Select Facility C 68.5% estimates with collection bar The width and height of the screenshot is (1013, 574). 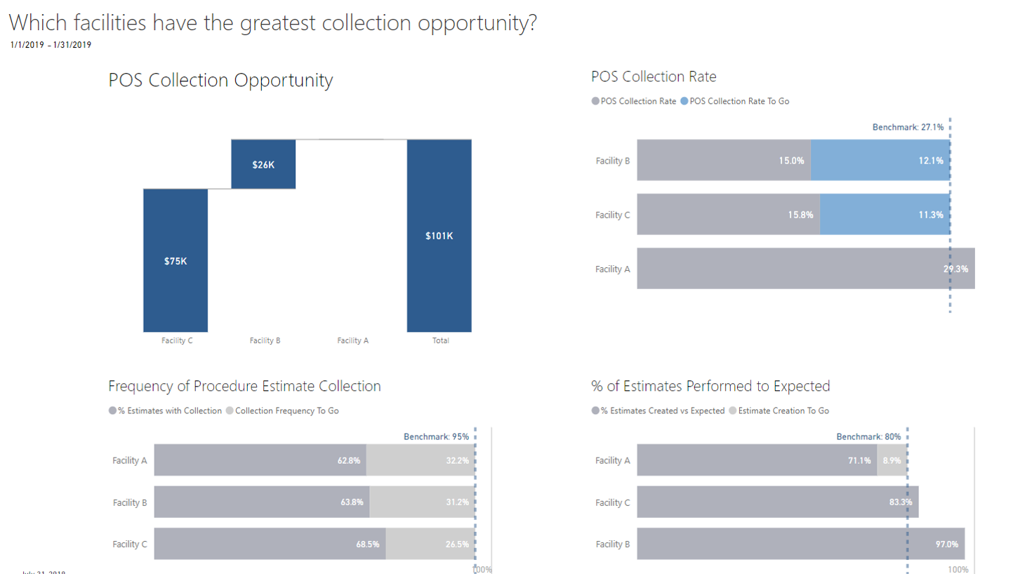pyautogui.click(x=270, y=544)
